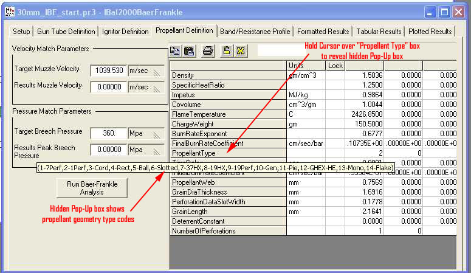Click the app icon in the title bar
Screen dimensions: 471x273
(9, 12)
